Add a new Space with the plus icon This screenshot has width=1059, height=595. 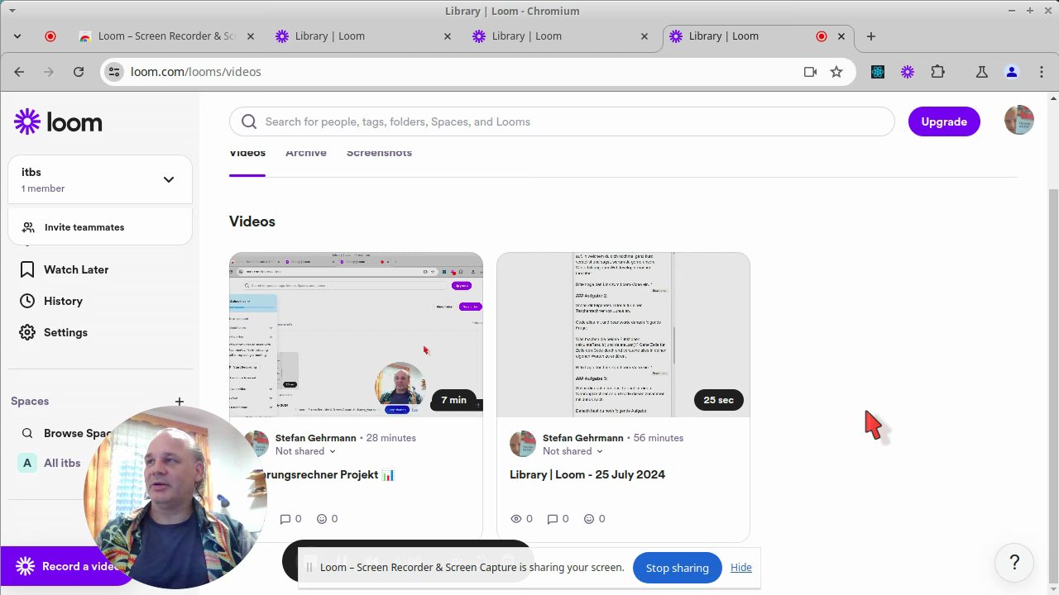pyautogui.click(x=180, y=401)
